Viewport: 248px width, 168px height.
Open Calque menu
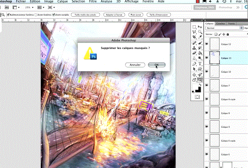click(x=62, y=1)
